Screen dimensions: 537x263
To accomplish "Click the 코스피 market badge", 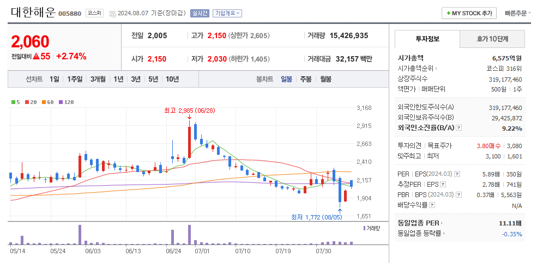I will click(94, 13).
